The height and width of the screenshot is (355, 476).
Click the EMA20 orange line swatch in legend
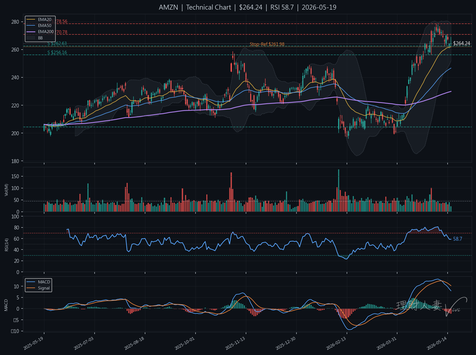pos(31,20)
